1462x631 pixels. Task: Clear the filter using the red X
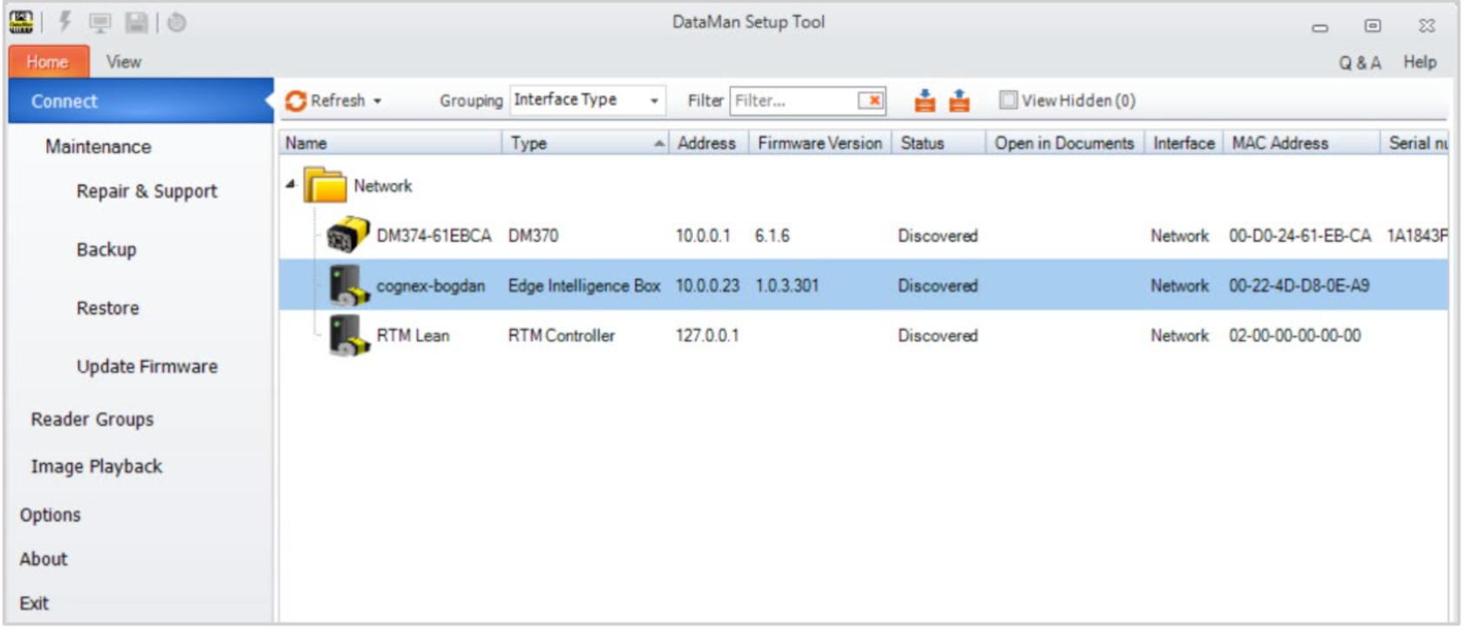(x=873, y=101)
